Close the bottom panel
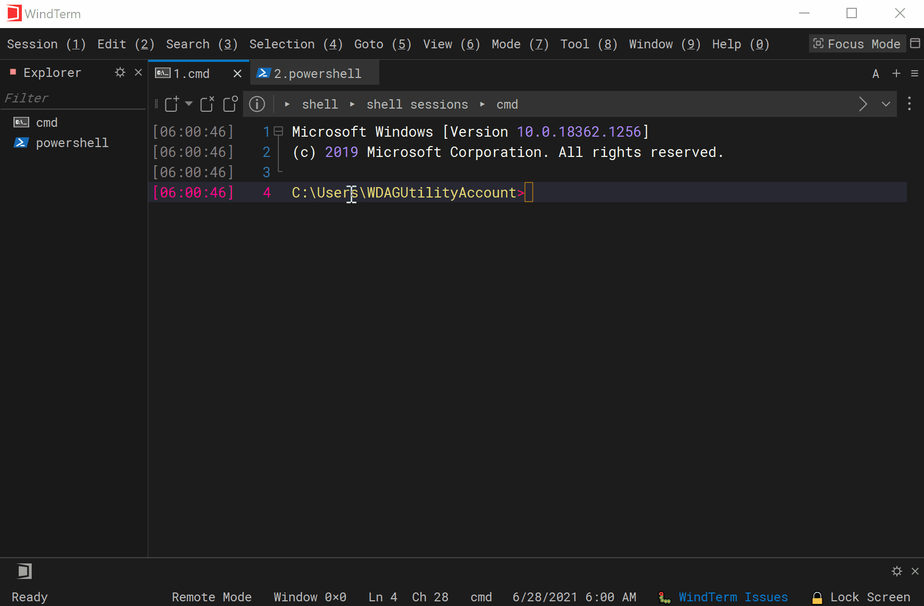Image resolution: width=924 pixels, height=606 pixels. (915, 571)
